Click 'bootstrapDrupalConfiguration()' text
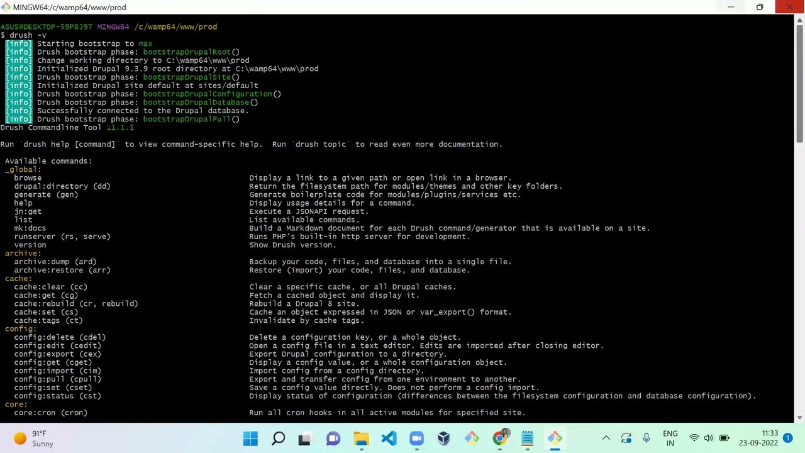The width and height of the screenshot is (805, 453). click(x=212, y=94)
